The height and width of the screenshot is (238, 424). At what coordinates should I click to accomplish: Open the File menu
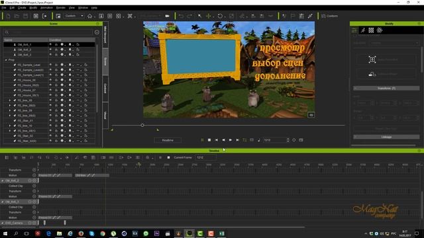click(x=4, y=8)
